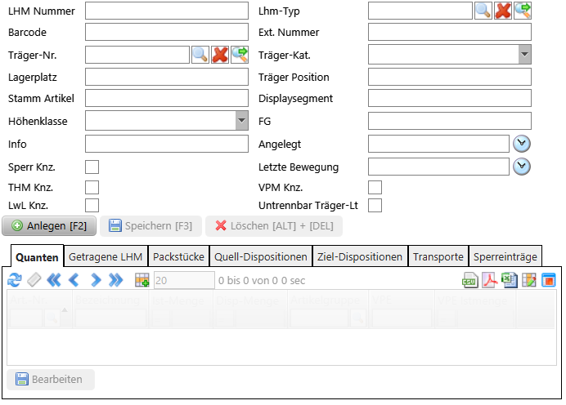Focus the Barcode input field
The height and width of the screenshot is (405, 566).
click(x=166, y=33)
